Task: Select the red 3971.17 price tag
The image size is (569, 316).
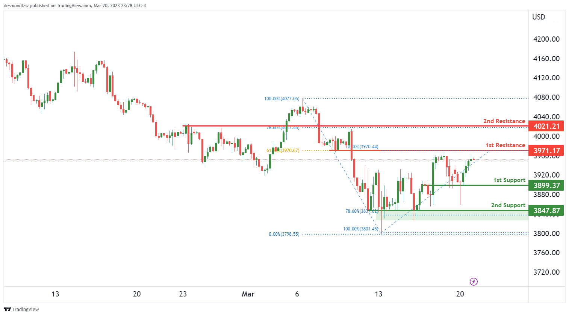Action: click(546, 150)
